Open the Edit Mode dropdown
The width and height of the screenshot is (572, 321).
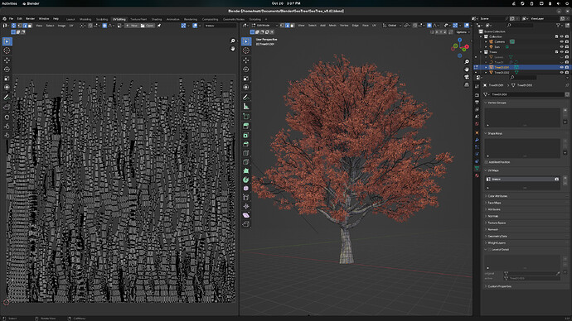click(265, 26)
